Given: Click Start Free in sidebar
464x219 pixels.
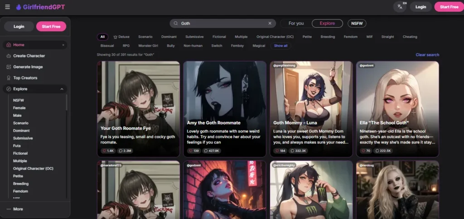Looking at the screenshot, I should click(x=51, y=26).
